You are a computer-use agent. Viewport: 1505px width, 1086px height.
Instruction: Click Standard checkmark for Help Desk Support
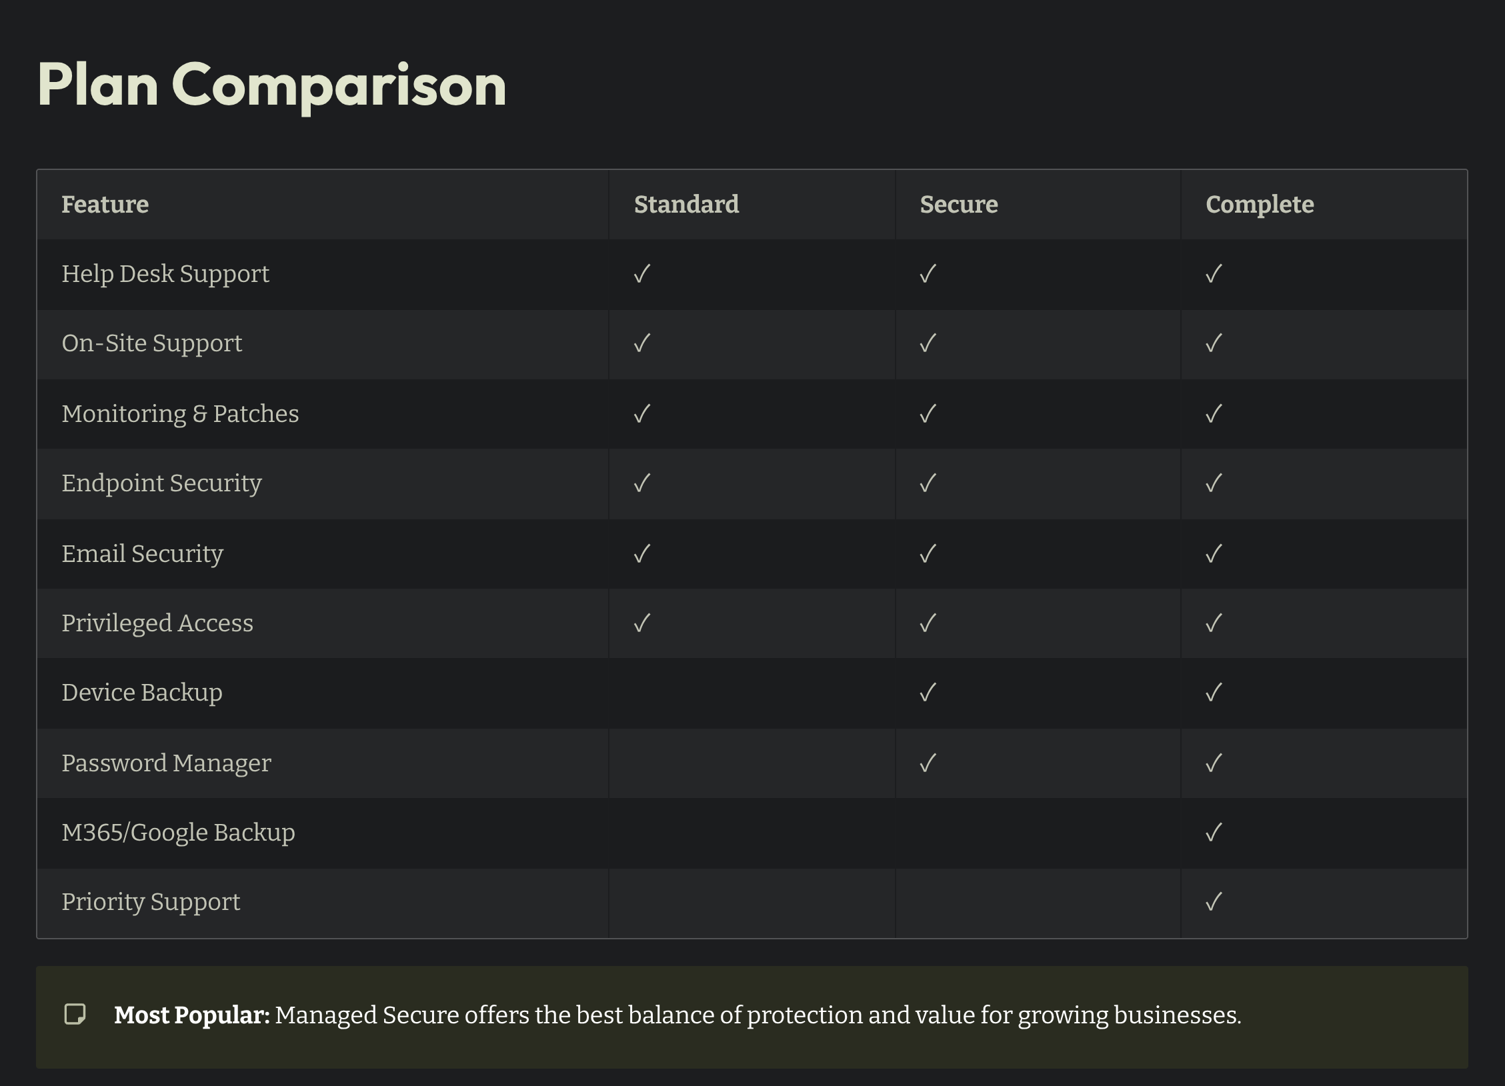(x=642, y=274)
